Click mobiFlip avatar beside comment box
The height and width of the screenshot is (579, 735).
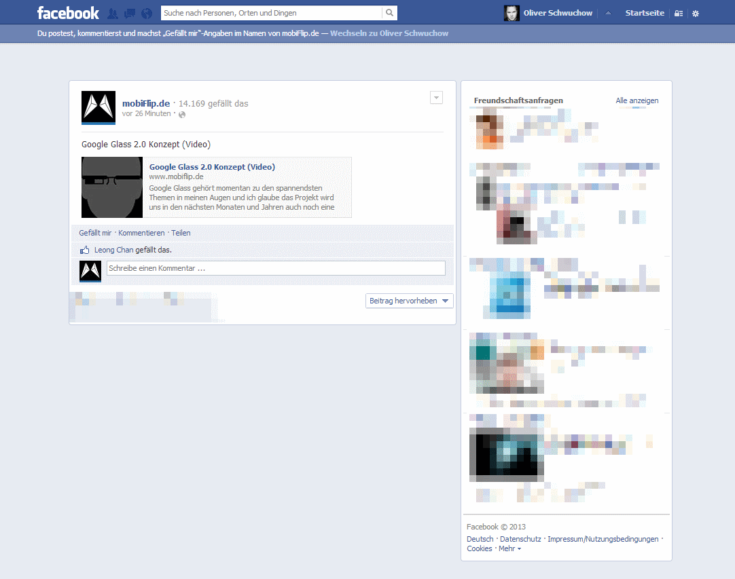pyautogui.click(x=90, y=272)
